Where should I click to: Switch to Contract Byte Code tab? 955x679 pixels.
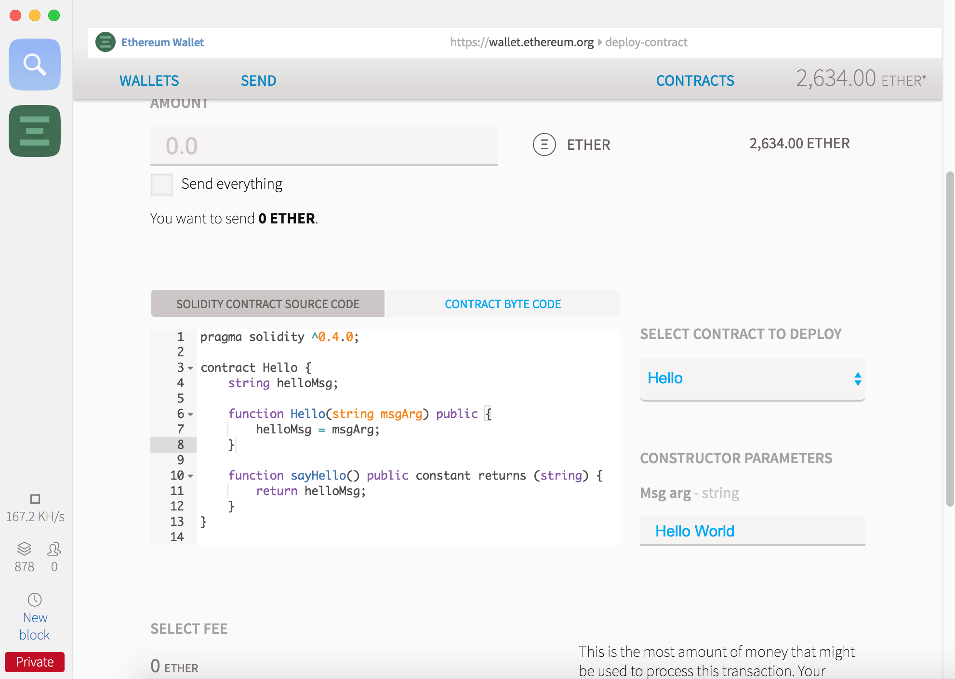(x=503, y=304)
